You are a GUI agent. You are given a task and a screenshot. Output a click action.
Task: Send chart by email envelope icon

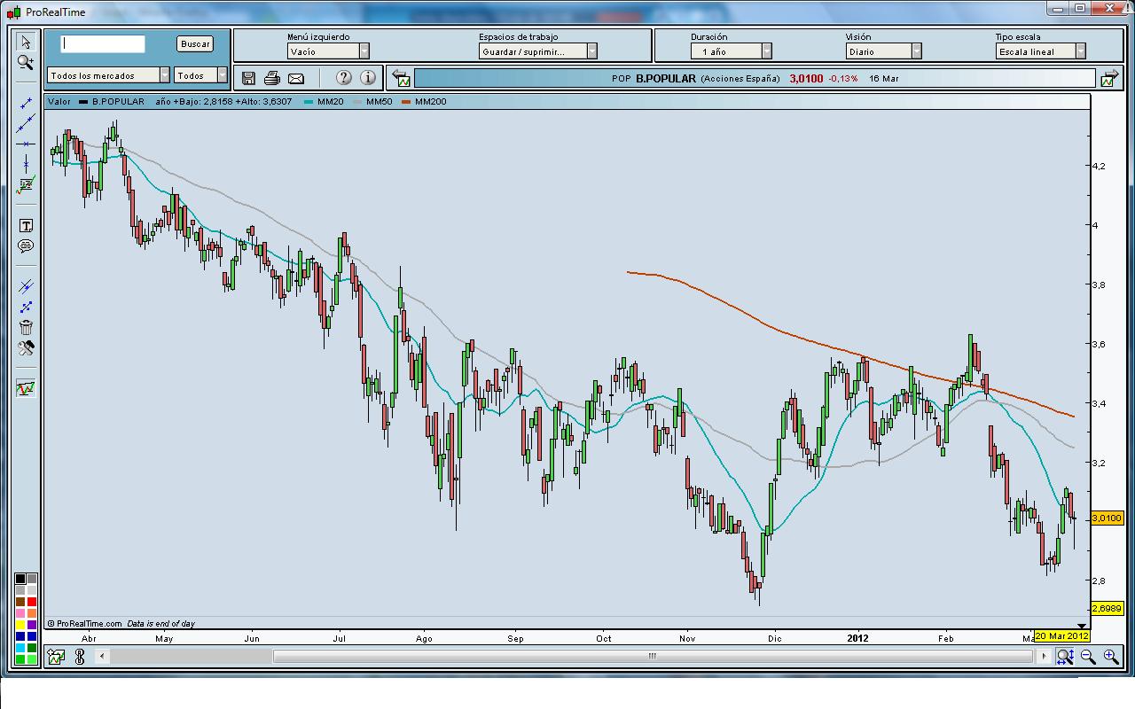[296, 78]
